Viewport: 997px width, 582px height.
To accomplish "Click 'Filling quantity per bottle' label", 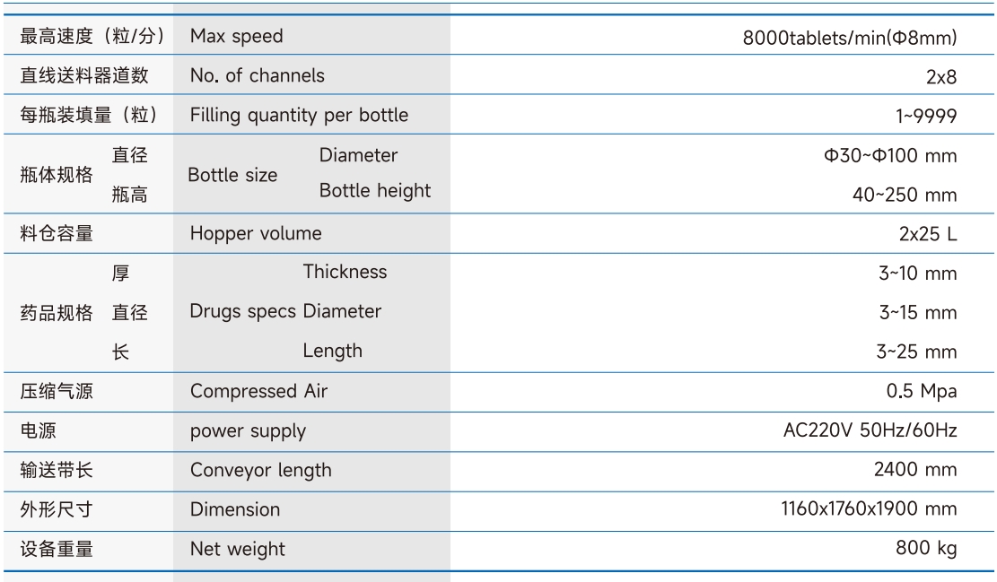I will coord(299,116).
